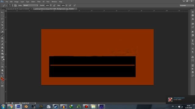
Task: Switch to the first document tab
Action: 19,9
